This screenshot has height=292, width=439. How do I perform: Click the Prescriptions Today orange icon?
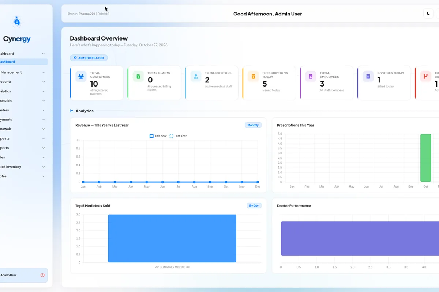(253, 76)
